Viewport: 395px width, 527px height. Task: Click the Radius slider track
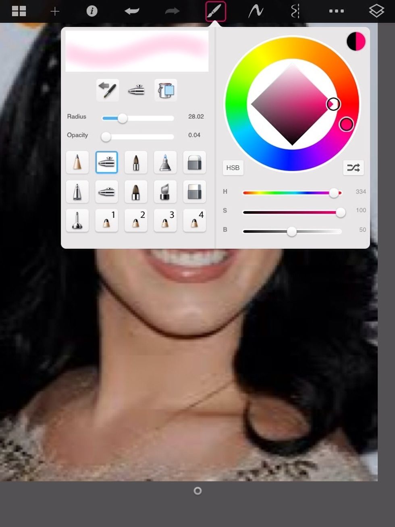(x=138, y=118)
